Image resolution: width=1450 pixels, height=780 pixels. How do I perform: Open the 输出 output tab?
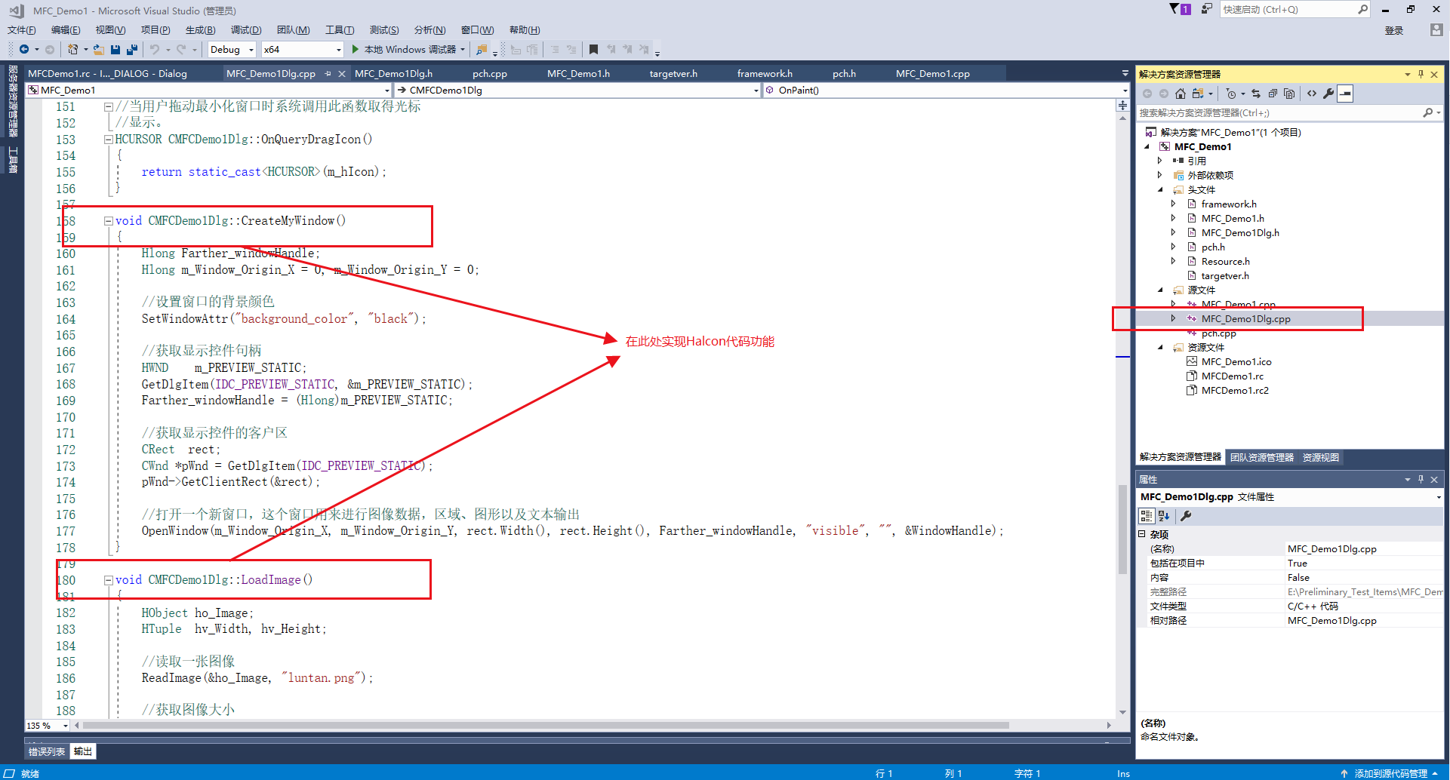(x=83, y=752)
